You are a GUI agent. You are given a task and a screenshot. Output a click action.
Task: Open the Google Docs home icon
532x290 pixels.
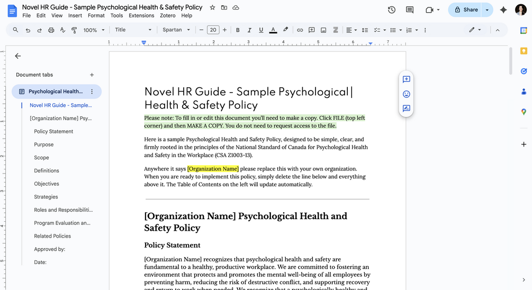[12, 11]
